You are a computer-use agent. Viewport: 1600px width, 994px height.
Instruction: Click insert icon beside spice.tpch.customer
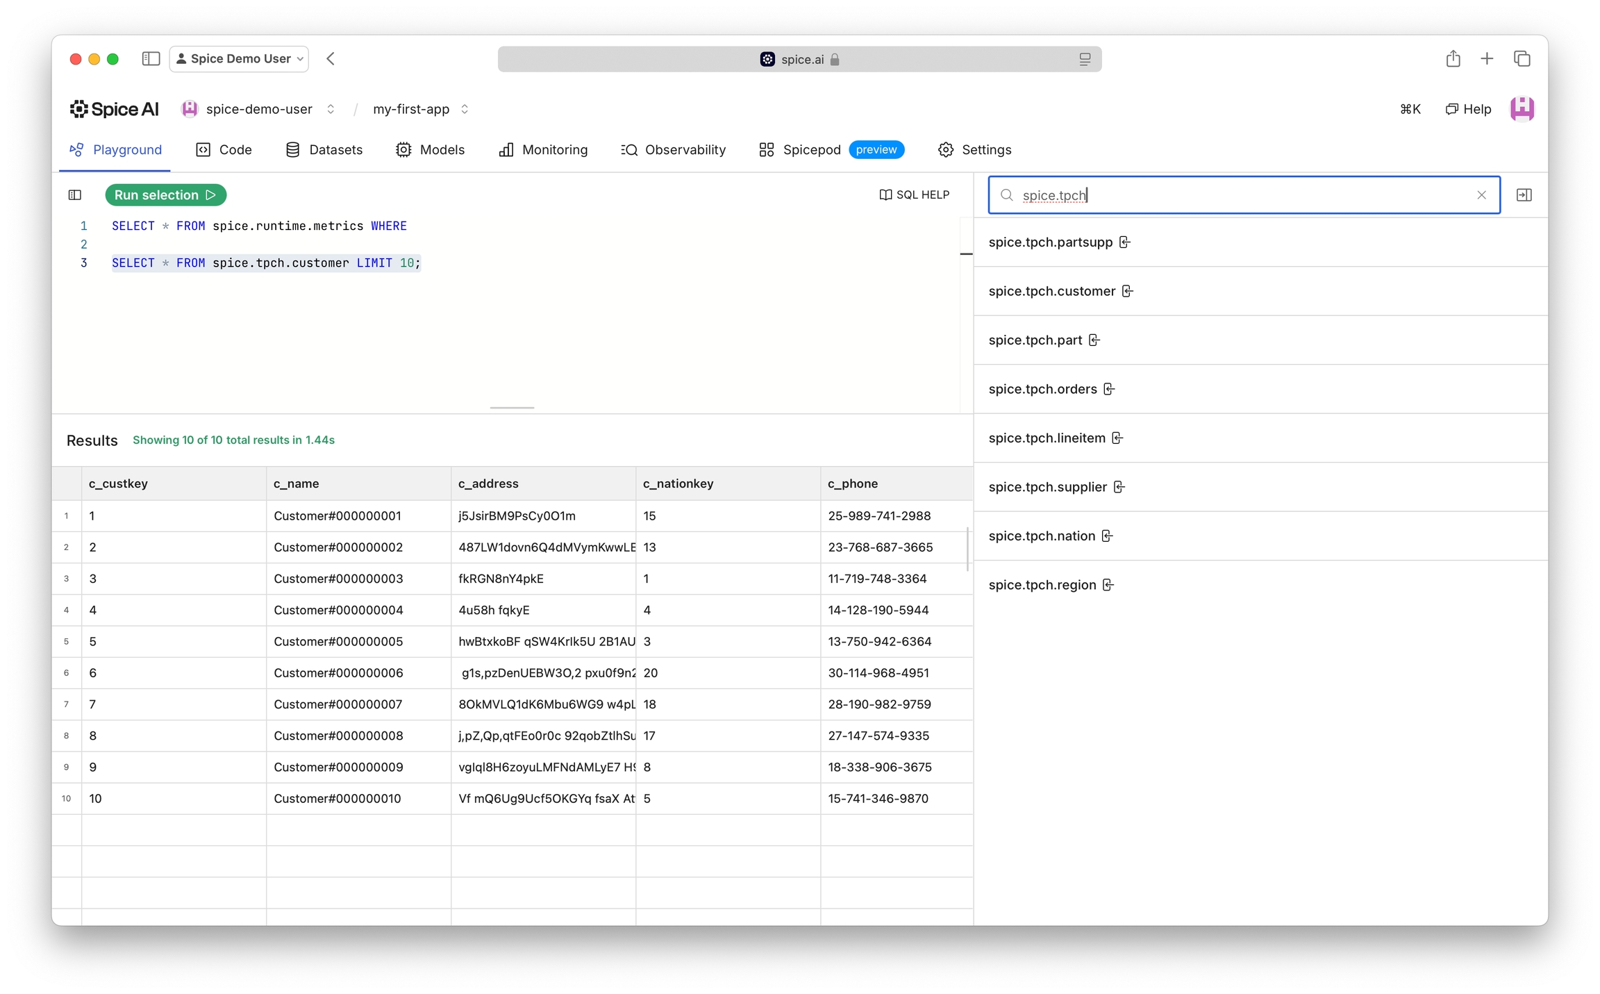click(x=1127, y=291)
